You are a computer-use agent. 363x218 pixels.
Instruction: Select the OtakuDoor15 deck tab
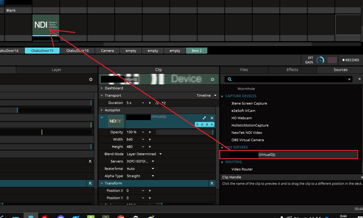43,51
